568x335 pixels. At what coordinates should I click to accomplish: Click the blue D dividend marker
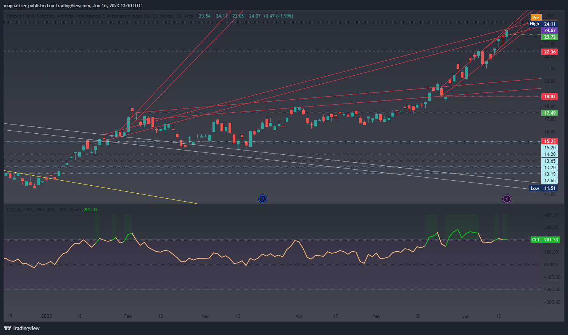262,199
